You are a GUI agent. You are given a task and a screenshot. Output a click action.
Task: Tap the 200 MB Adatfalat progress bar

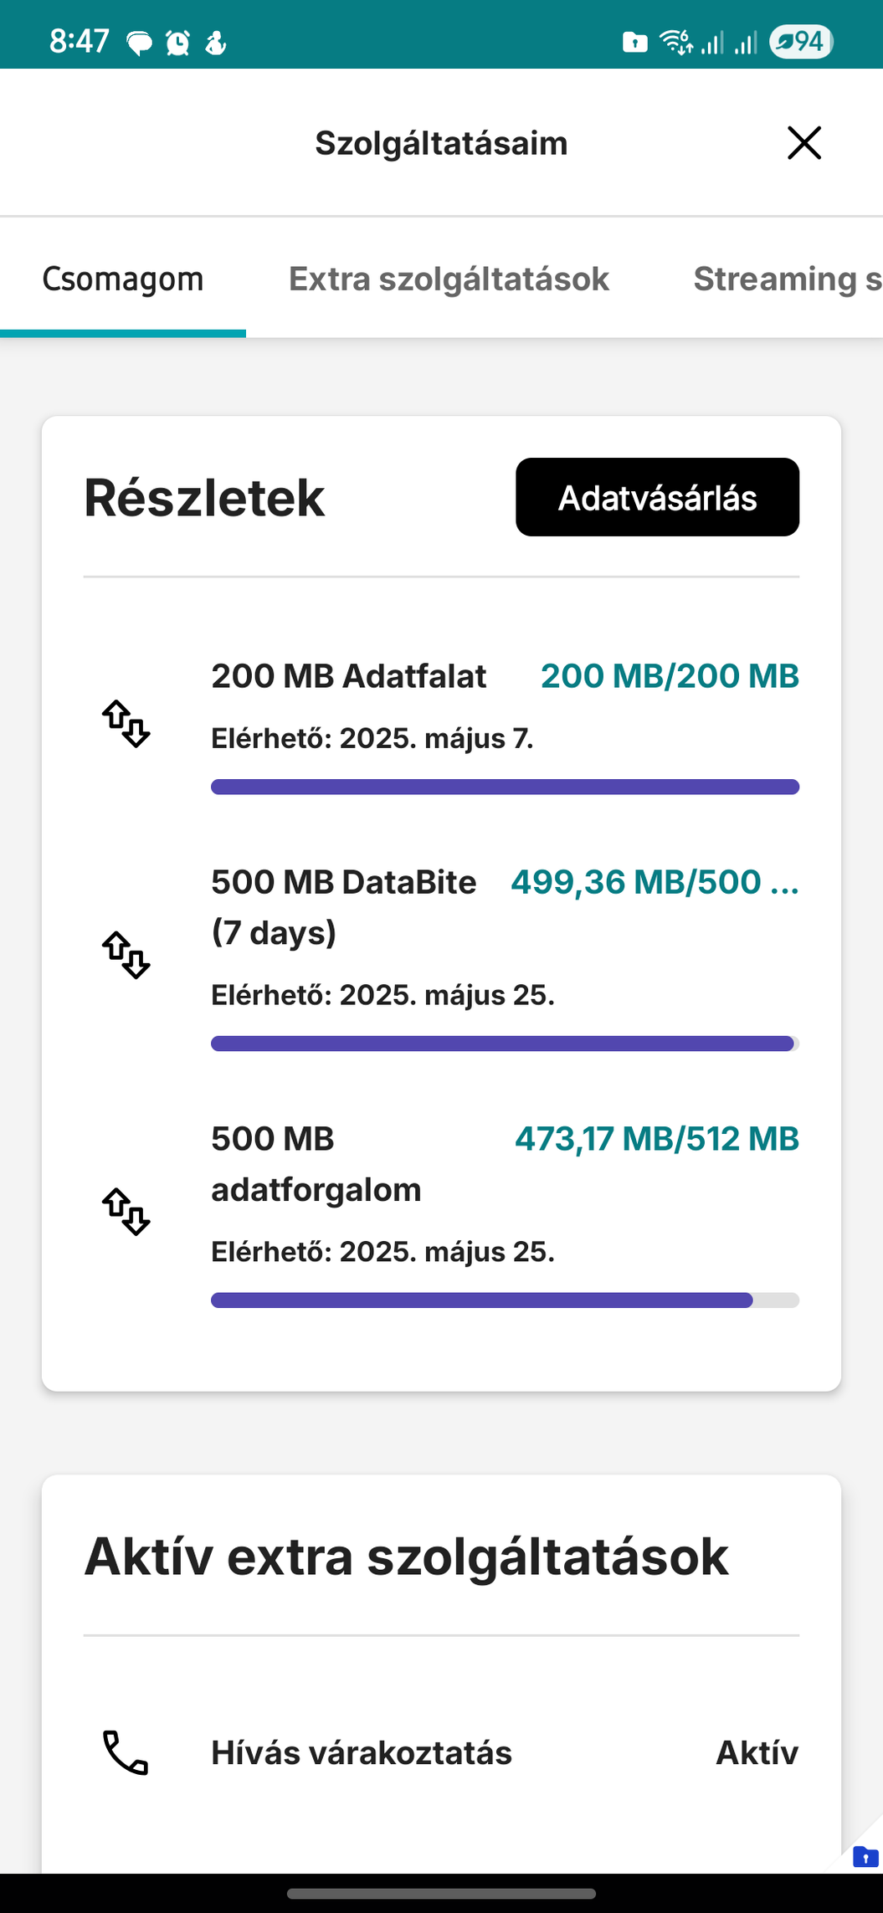pyautogui.click(x=505, y=787)
